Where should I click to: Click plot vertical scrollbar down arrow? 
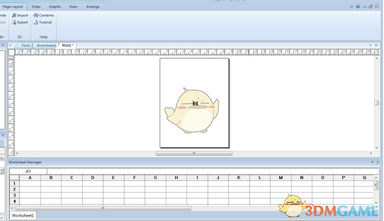pyautogui.click(x=377, y=148)
